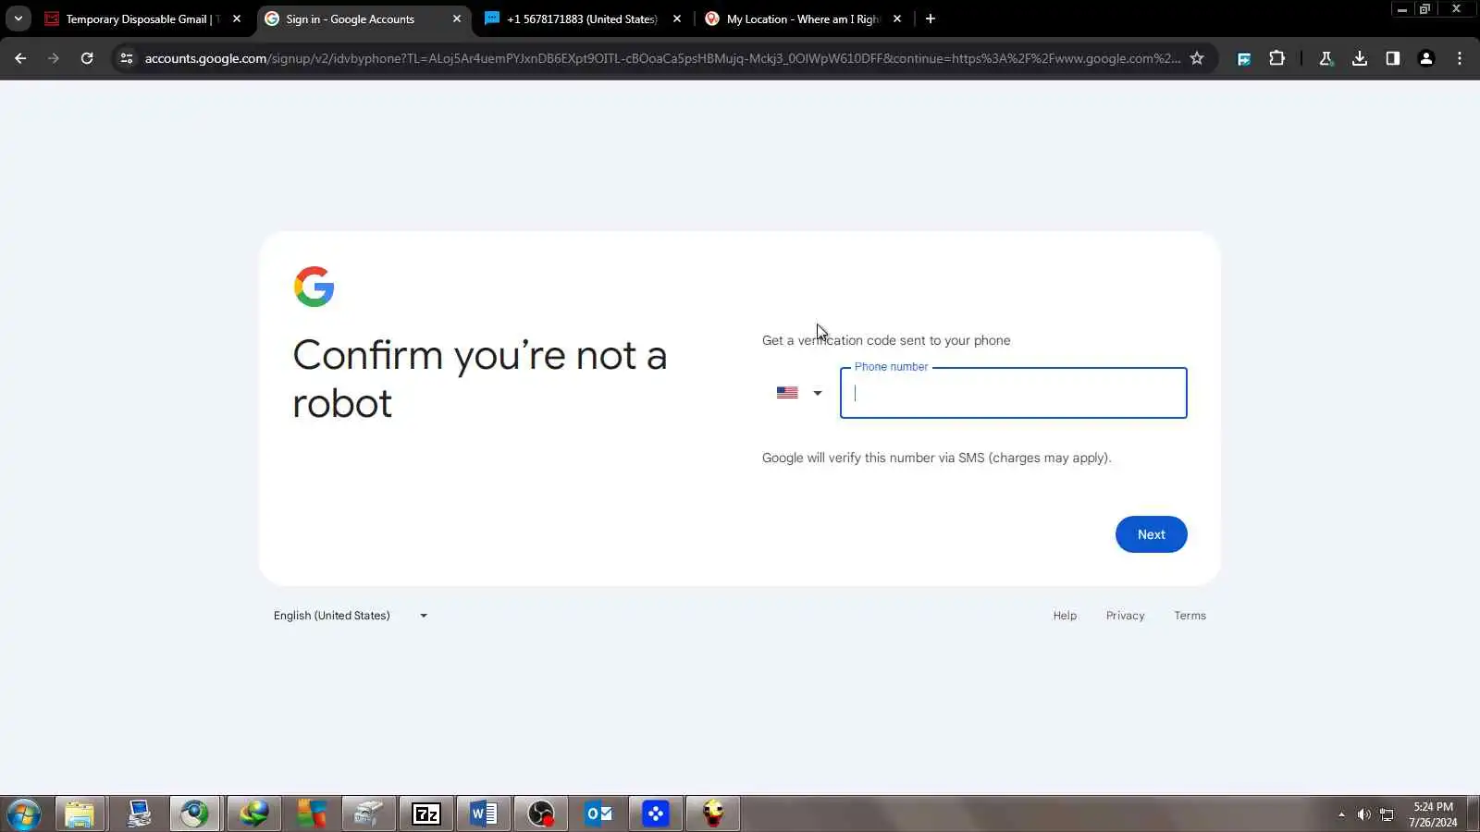Open site information icon in address bar
The image size is (1480, 832).
click(x=127, y=58)
